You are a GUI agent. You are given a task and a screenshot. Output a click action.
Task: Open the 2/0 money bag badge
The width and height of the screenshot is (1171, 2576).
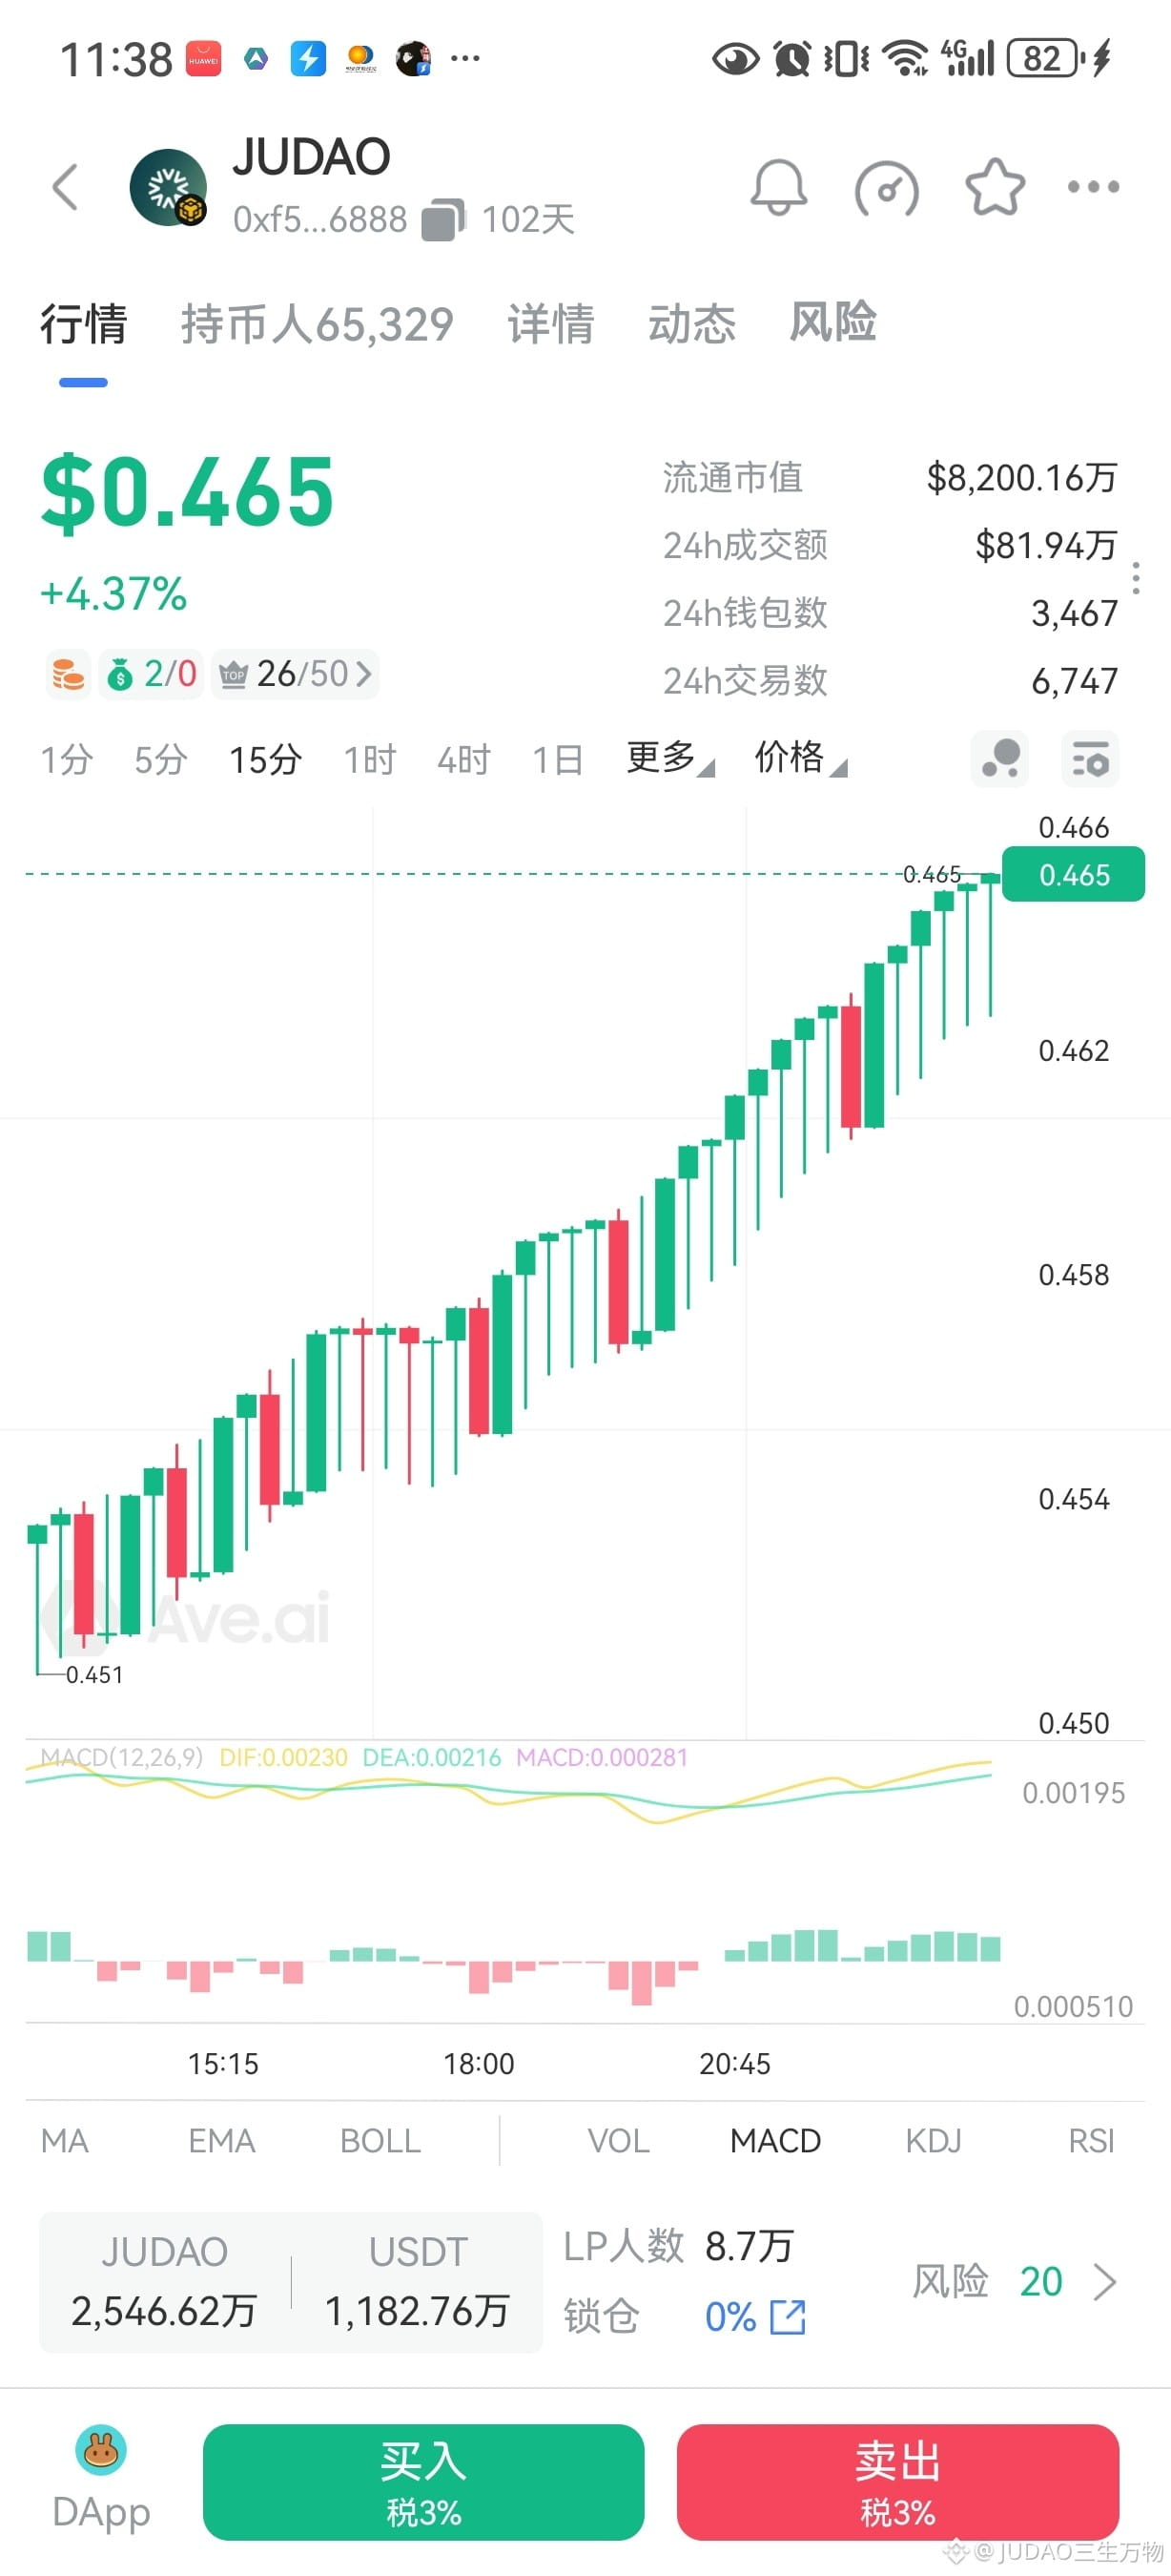(153, 674)
